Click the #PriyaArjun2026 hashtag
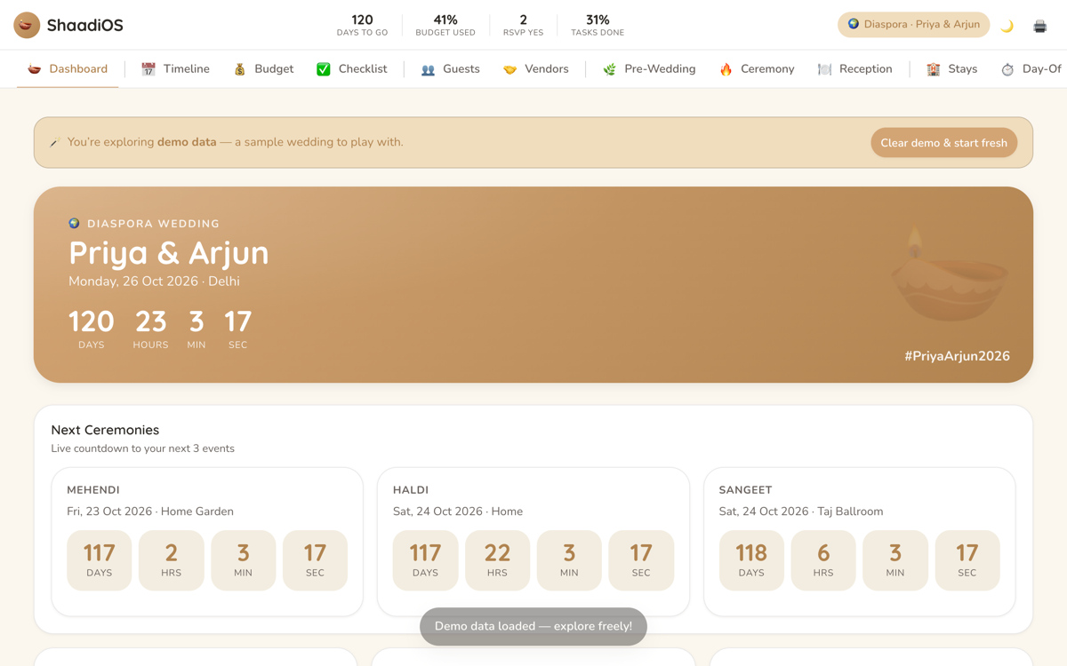 coord(957,356)
